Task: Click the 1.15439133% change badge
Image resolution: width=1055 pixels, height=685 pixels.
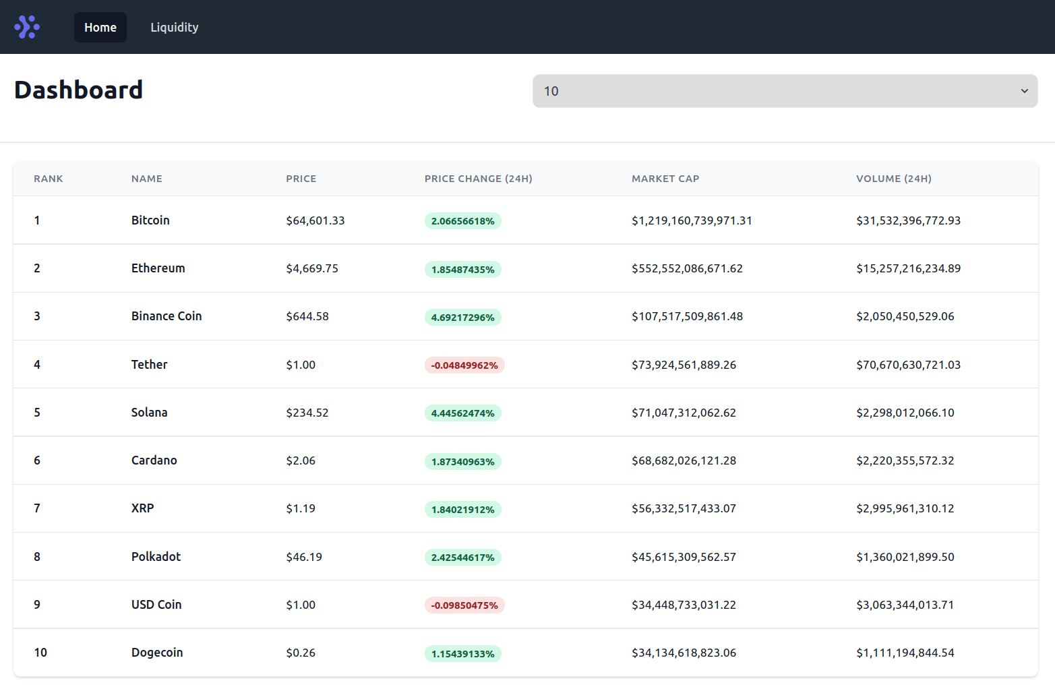Action: [463, 654]
